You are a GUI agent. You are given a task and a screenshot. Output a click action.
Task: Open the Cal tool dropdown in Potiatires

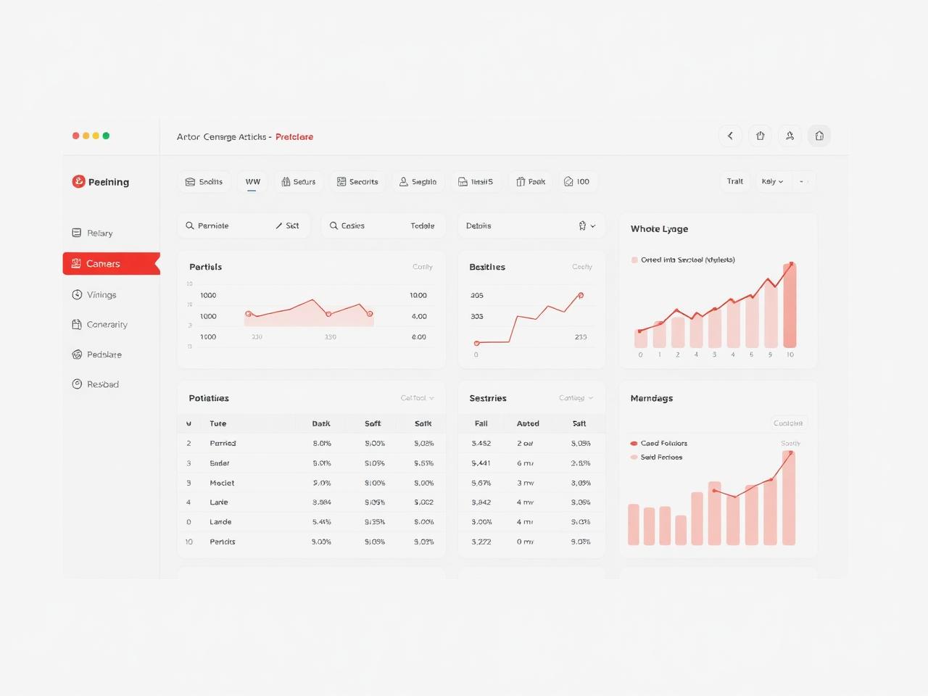pos(418,398)
